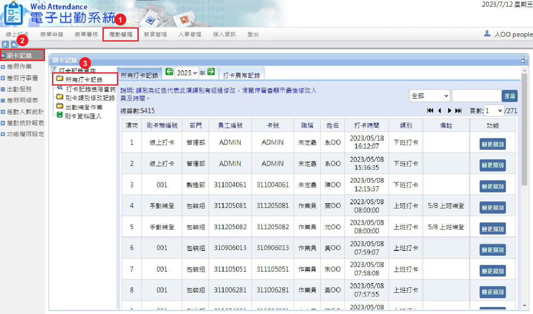This screenshot has height=314, width=533.
Task: Open the 表單申請 menu
Action: pos(52,34)
